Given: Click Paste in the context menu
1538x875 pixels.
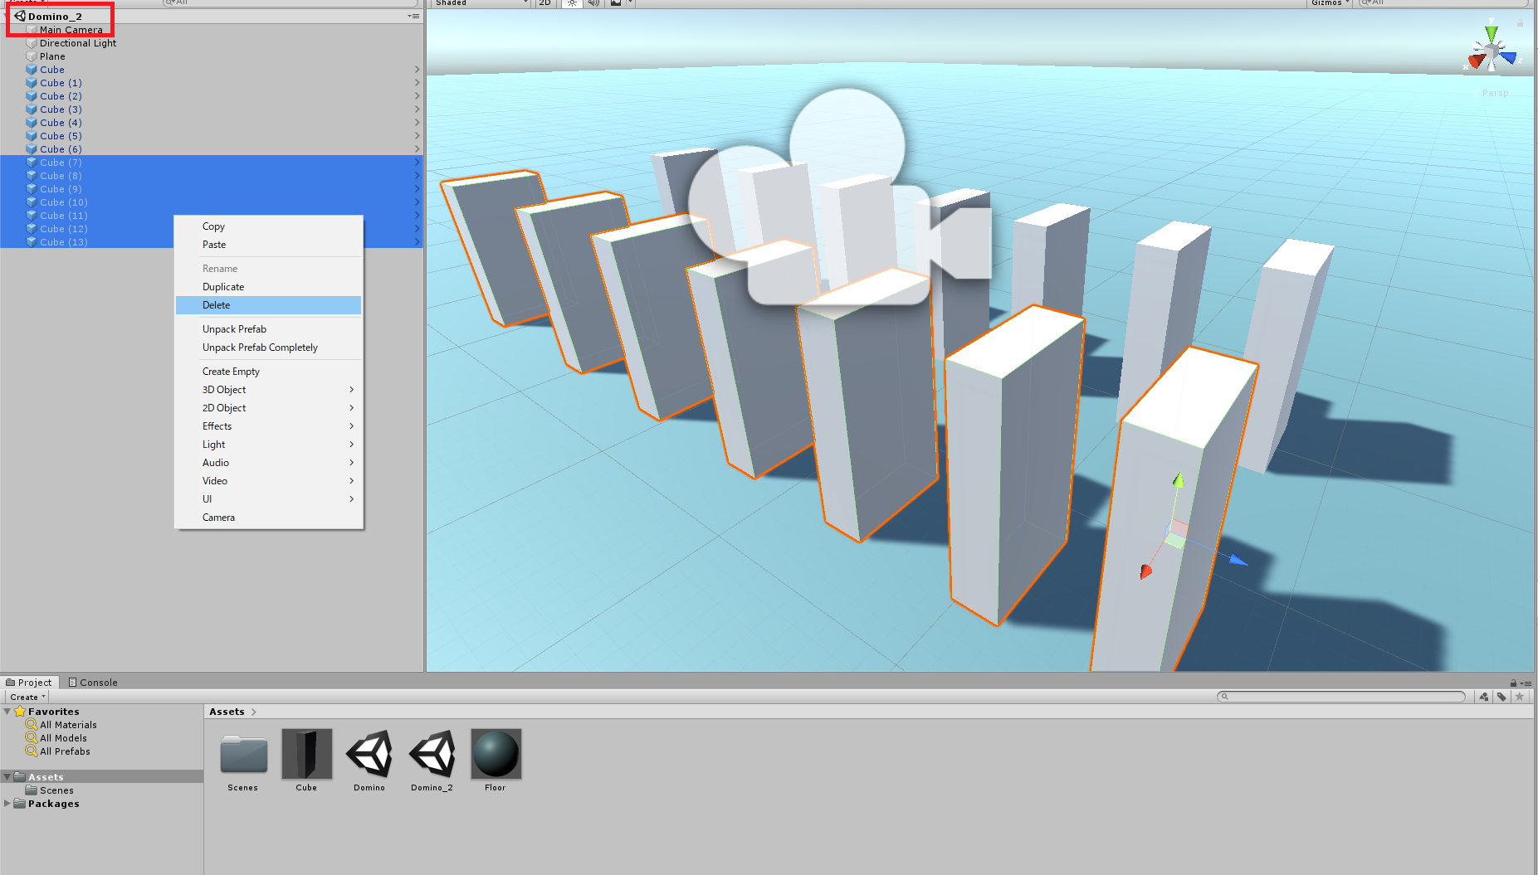Looking at the screenshot, I should tap(268, 245).
